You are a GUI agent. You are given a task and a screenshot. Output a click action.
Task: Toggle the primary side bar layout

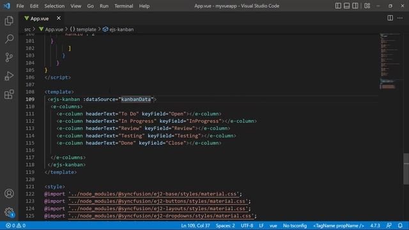pyautogui.click(x=338, y=6)
